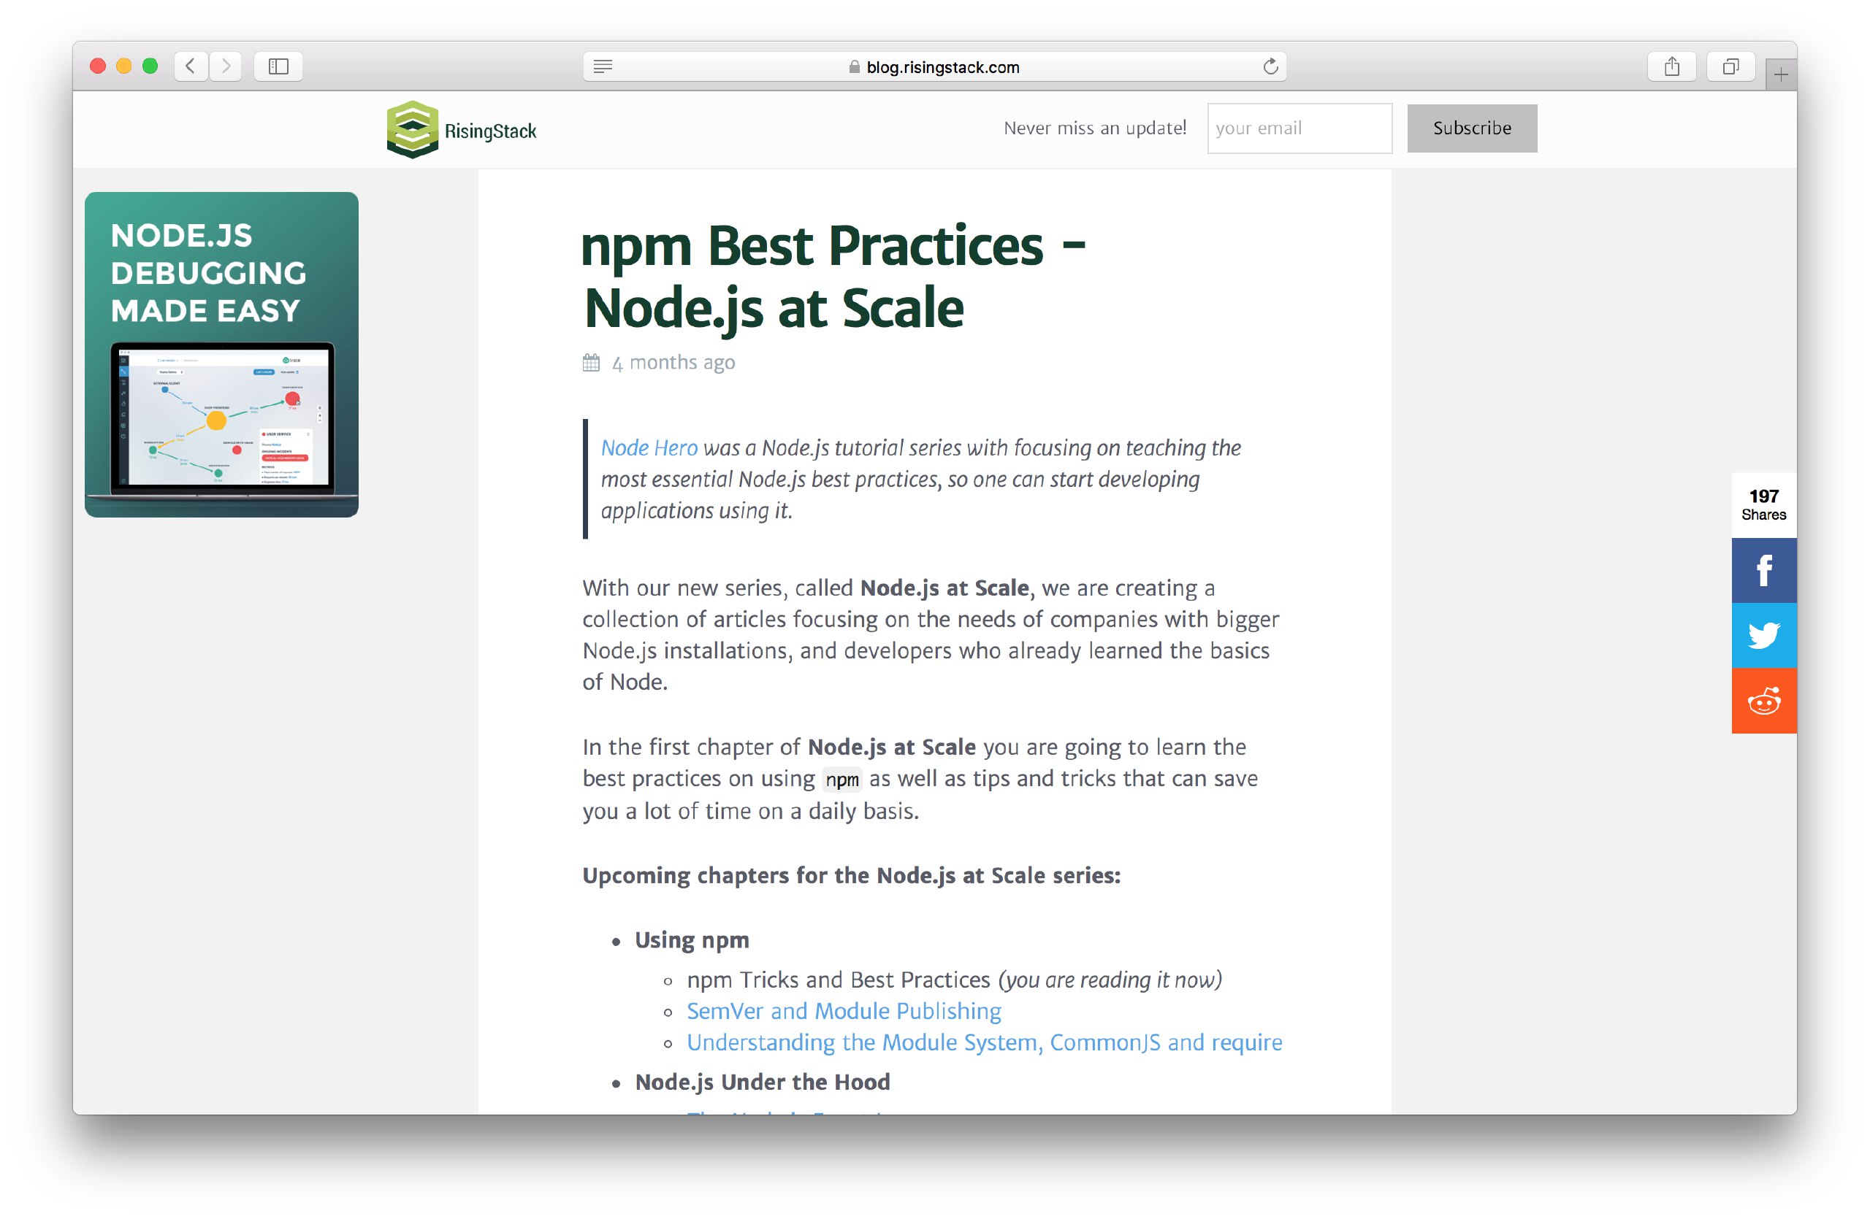Open Understanding the Module System link

coord(984,1042)
